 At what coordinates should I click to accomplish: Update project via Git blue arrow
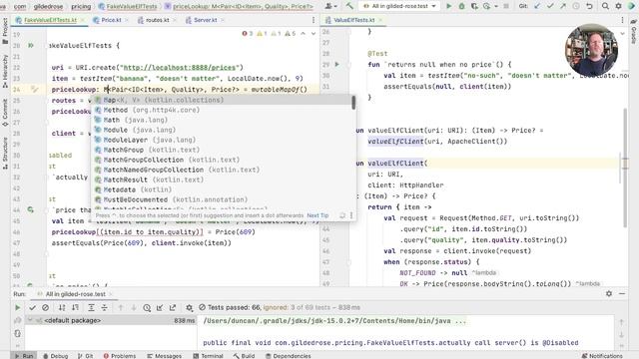(537, 6)
